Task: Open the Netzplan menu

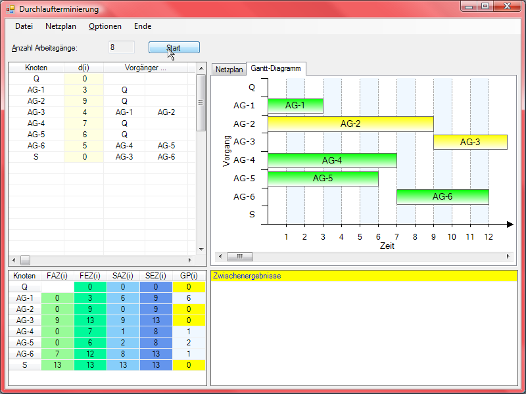Action: tap(60, 26)
